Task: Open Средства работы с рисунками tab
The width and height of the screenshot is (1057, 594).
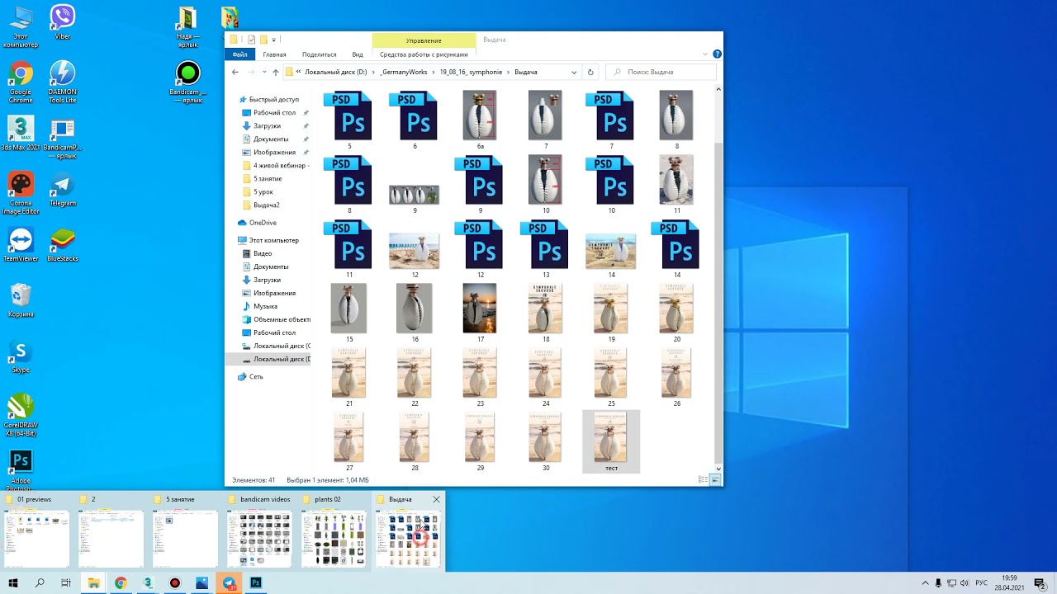Action: (x=424, y=54)
